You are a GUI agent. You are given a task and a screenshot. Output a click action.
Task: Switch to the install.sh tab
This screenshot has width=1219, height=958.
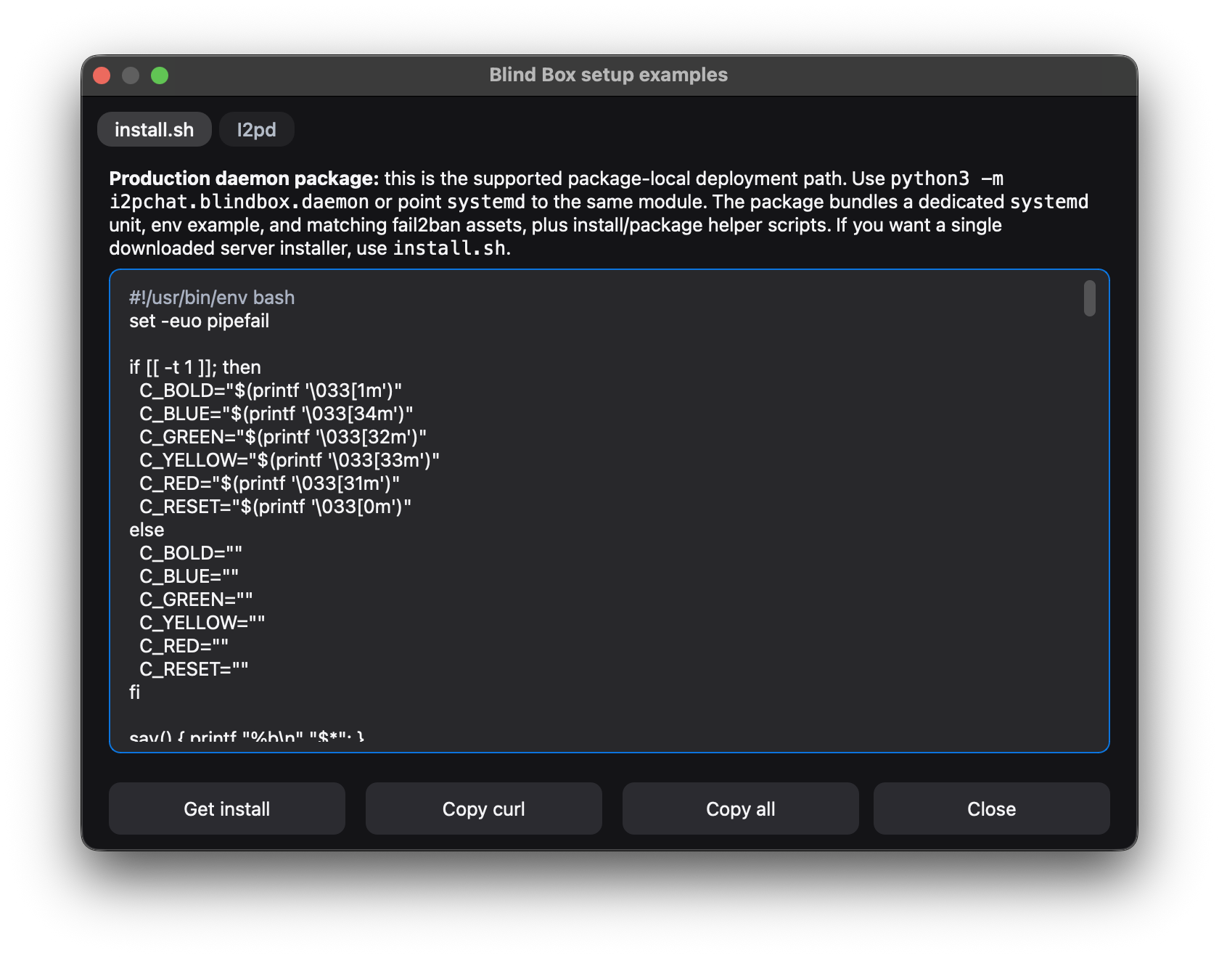[x=155, y=129]
